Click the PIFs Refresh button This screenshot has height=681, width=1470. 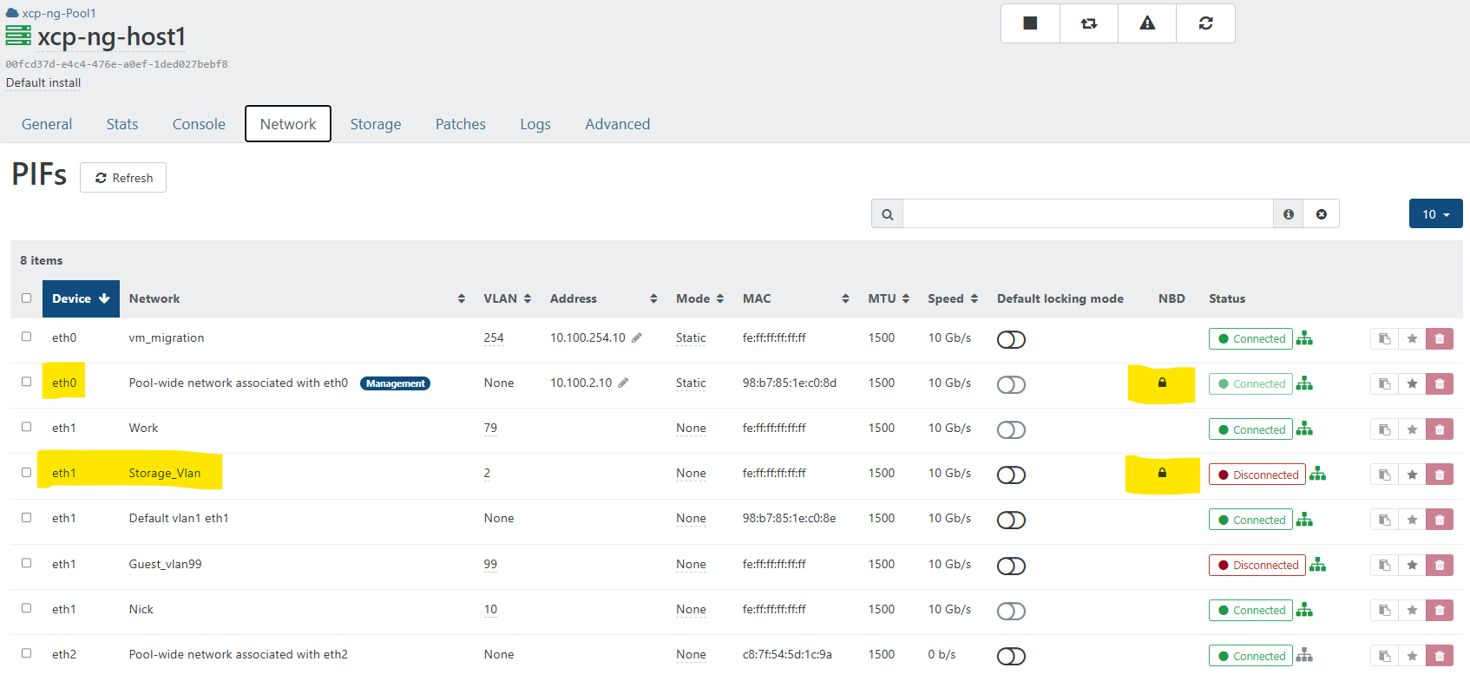point(123,178)
